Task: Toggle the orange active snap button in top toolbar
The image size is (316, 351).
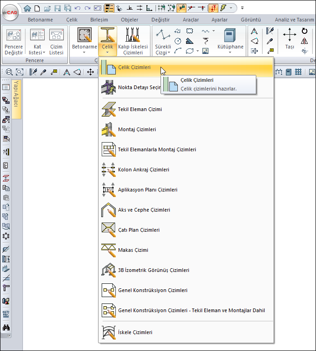Action: click(x=181, y=8)
